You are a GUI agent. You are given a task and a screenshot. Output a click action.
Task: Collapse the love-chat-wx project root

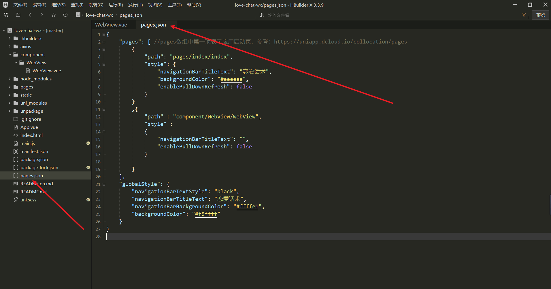point(4,30)
